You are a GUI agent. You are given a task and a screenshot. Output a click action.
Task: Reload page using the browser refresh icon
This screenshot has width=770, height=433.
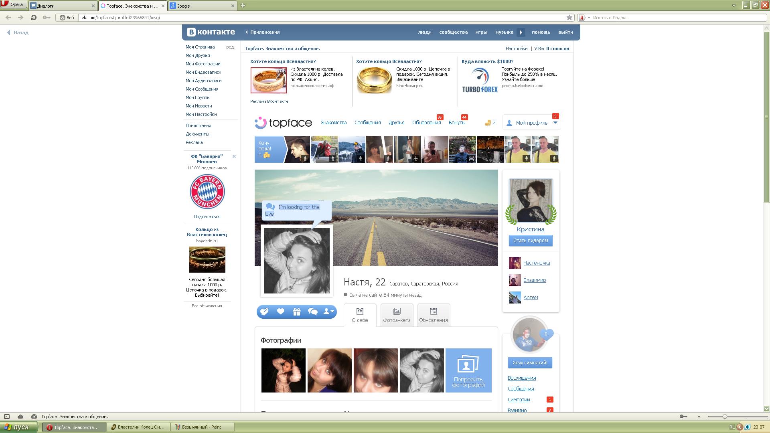pyautogui.click(x=34, y=17)
